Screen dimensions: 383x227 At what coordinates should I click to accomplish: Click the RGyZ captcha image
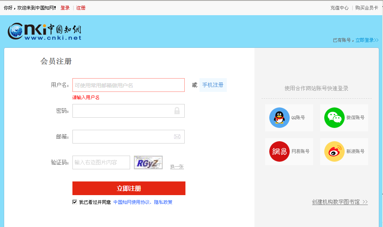click(x=148, y=162)
